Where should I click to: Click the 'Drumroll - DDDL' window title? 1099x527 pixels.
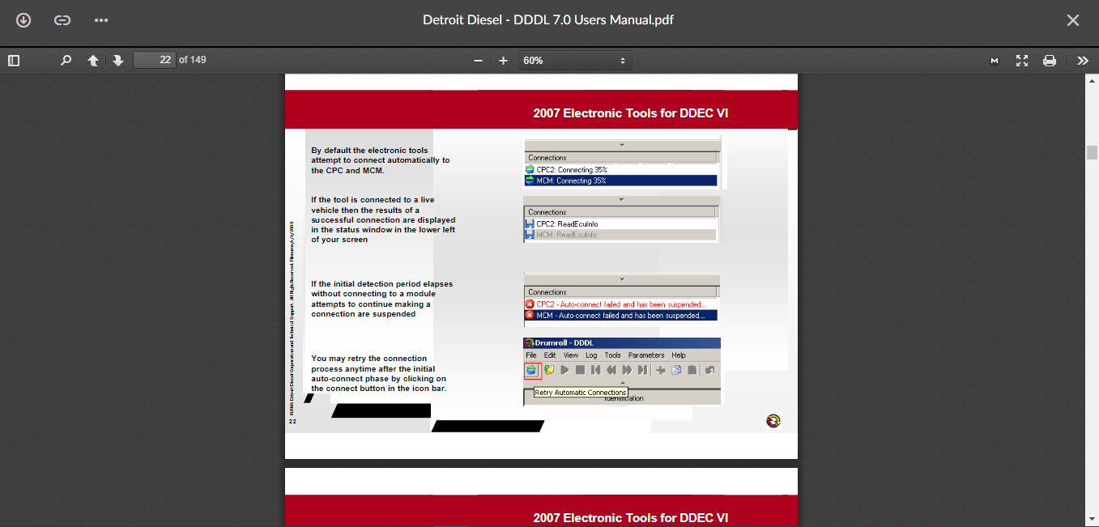pyautogui.click(x=564, y=343)
